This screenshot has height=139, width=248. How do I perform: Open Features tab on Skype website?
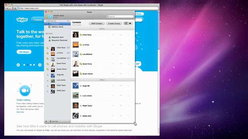(x=38, y=20)
